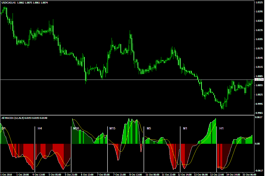
Task: Click the 0.0617 MACD scale value
Action: tap(259, 117)
